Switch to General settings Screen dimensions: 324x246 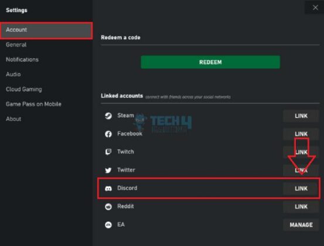(16, 45)
